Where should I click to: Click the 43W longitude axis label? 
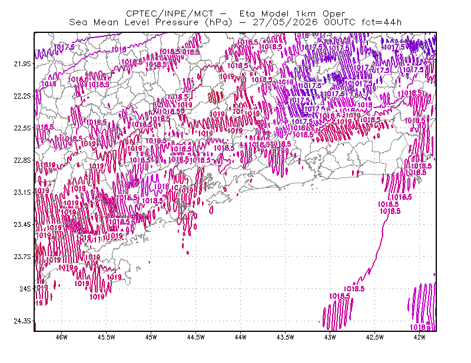click(x=330, y=337)
